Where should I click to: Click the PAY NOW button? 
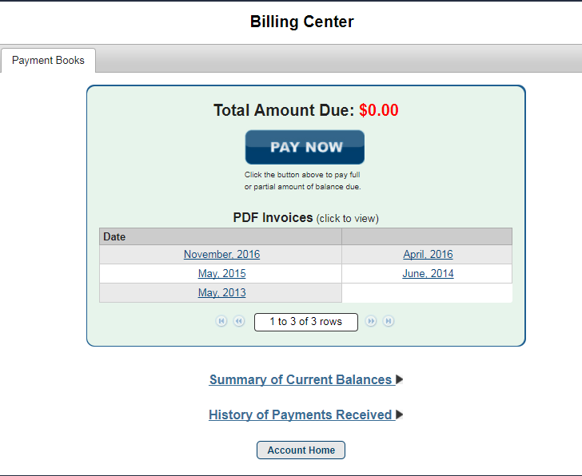(x=305, y=147)
